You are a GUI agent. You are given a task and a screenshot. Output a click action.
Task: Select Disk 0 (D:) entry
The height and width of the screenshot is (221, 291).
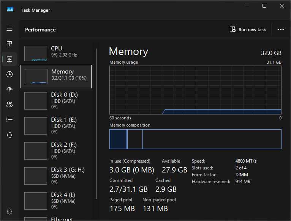[x=56, y=101]
